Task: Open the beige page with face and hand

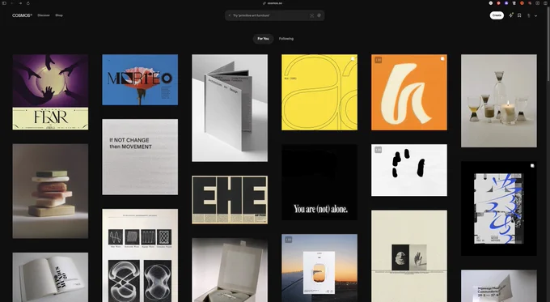Action: pos(409,256)
